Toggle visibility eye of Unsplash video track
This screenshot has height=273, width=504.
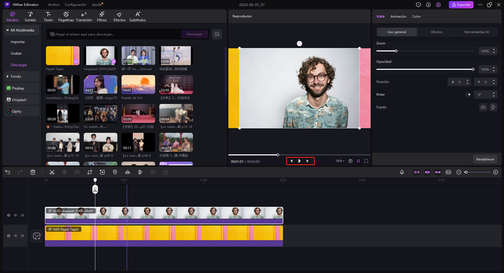(15, 215)
